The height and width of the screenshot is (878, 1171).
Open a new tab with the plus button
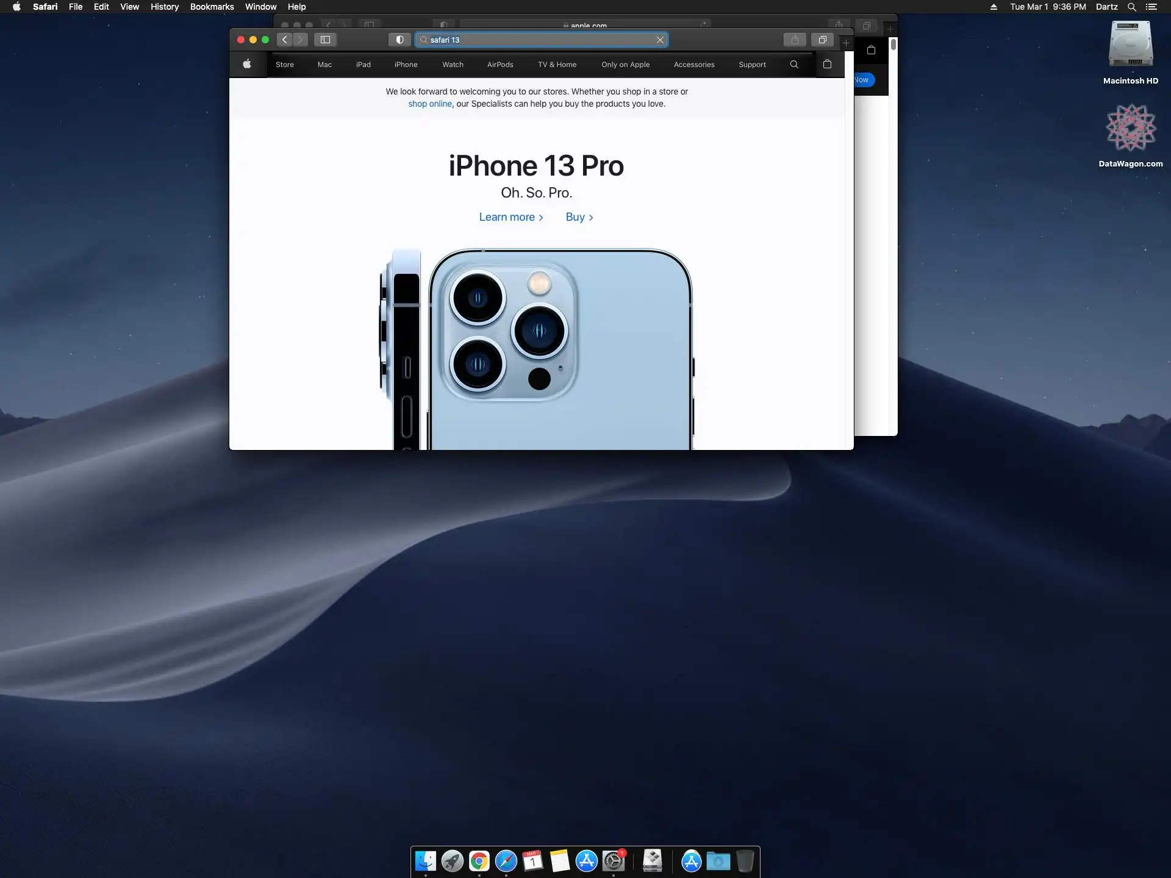tap(846, 43)
